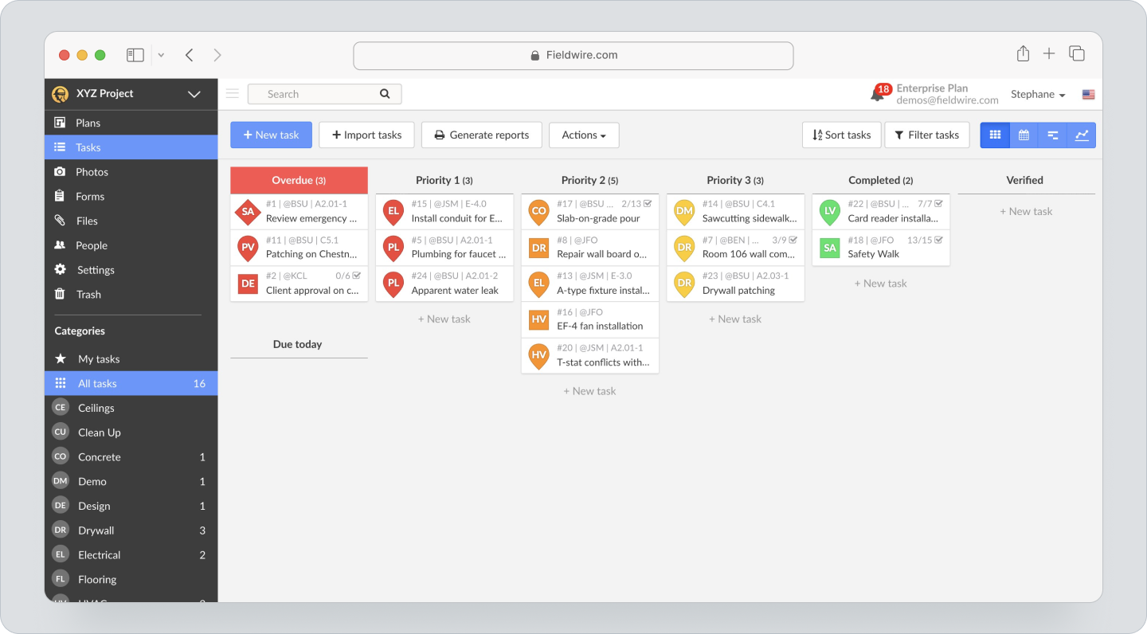Open the Photos section

pyautogui.click(x=92, y=171)
